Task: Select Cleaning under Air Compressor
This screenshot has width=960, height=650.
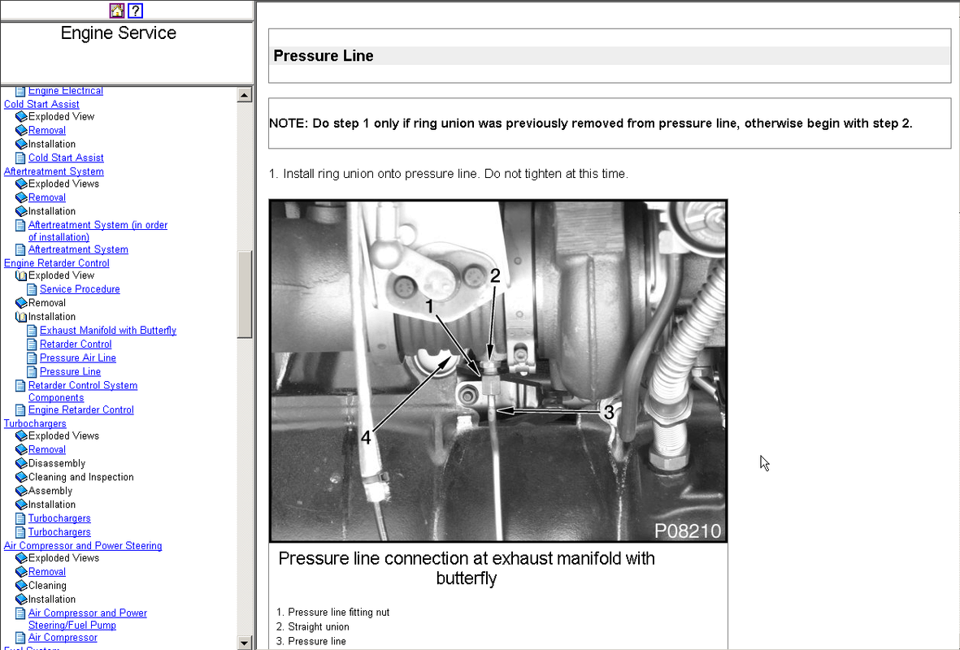Action: coord(47,586)
